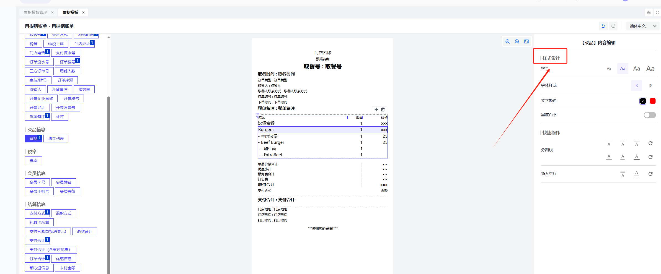Zoom in the receipt preview
Screen dimensions: 661x274
tap(517, 41)
